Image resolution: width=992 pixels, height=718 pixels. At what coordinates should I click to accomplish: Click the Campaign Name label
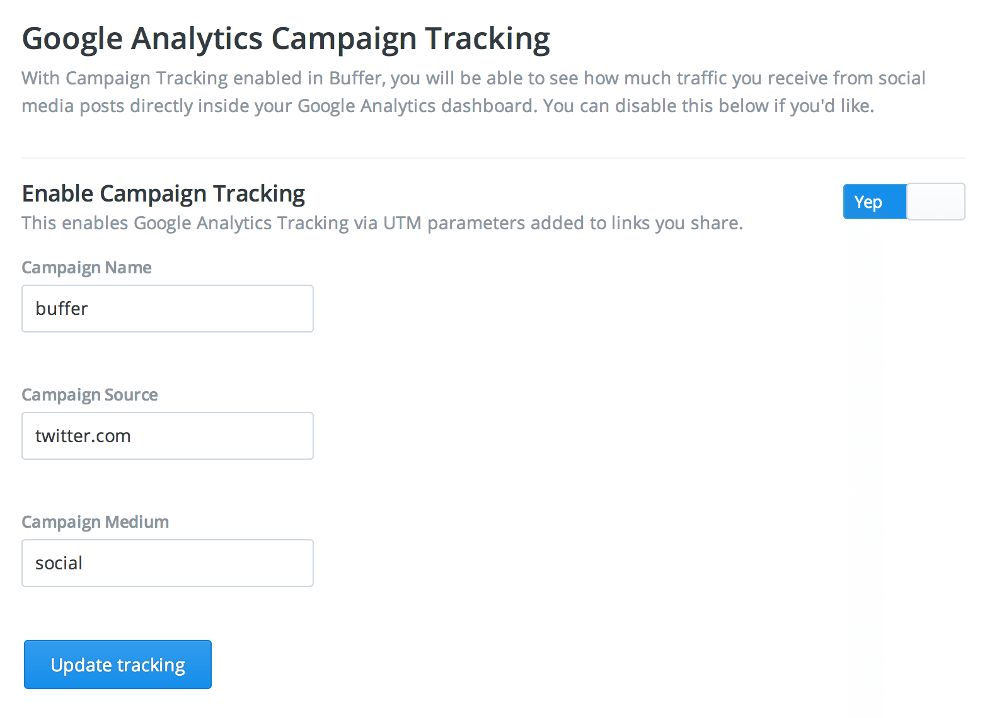click(x=86, y=267)
